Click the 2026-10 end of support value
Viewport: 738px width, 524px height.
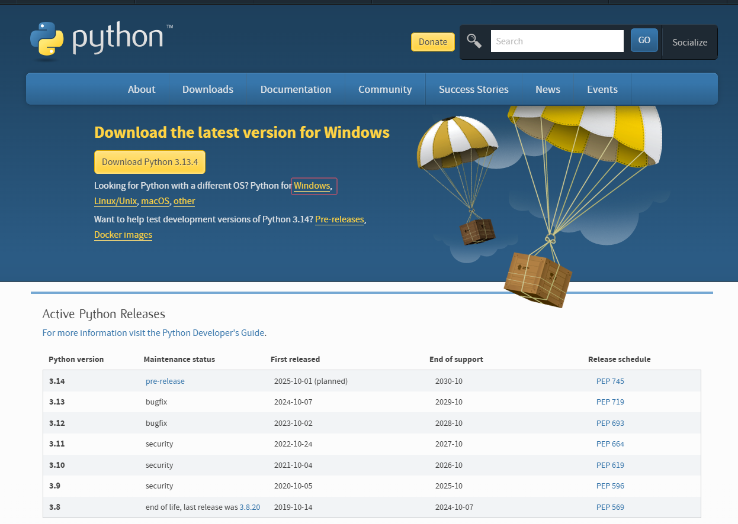click(x=449, y=465)
